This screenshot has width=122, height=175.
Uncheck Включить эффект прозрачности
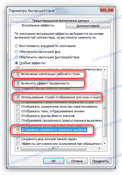tap(18, 83)
